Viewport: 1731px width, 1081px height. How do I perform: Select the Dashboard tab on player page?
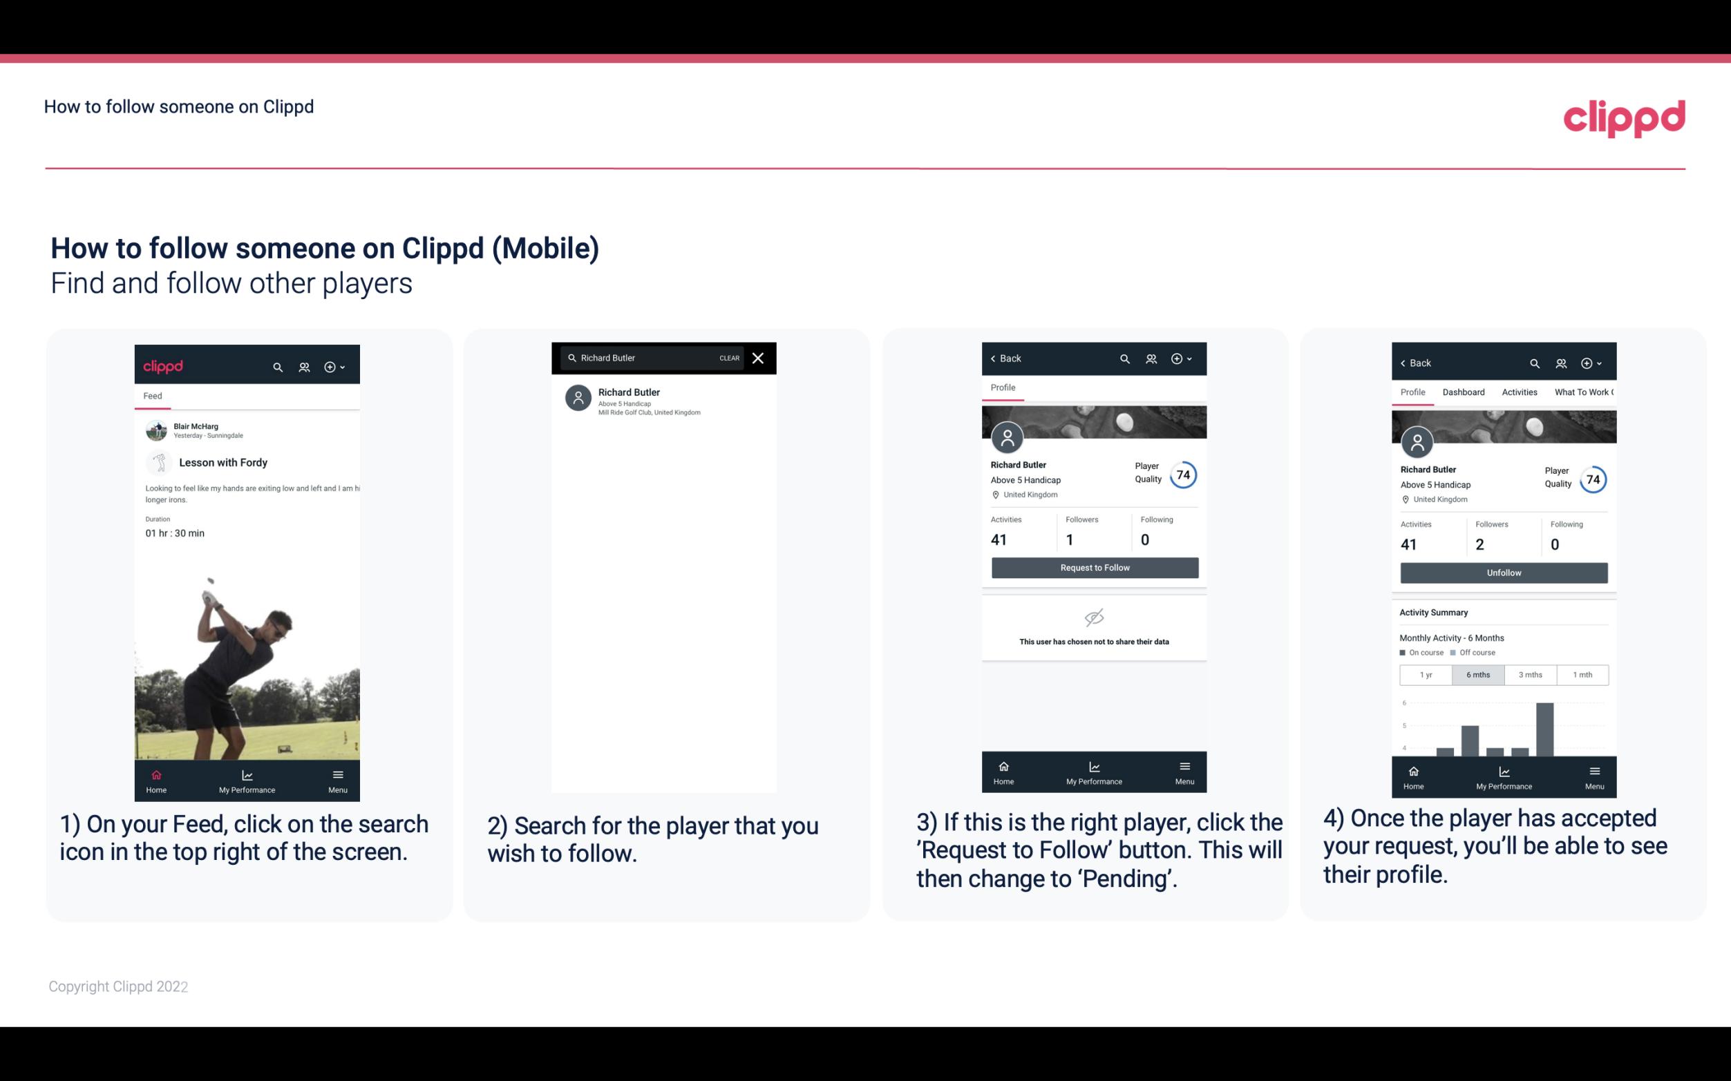1464,392
